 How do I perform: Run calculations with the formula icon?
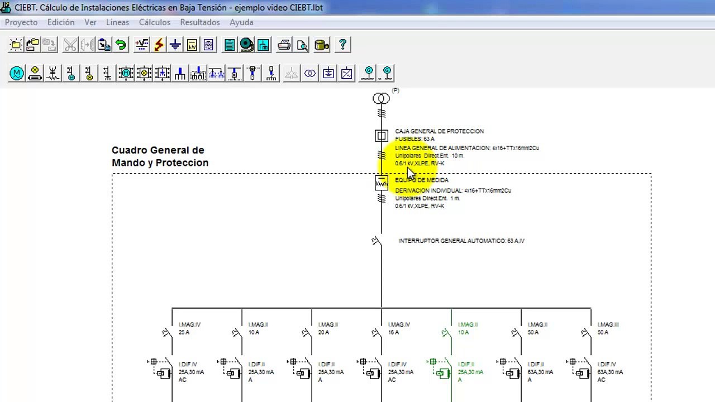coord(142,45)
